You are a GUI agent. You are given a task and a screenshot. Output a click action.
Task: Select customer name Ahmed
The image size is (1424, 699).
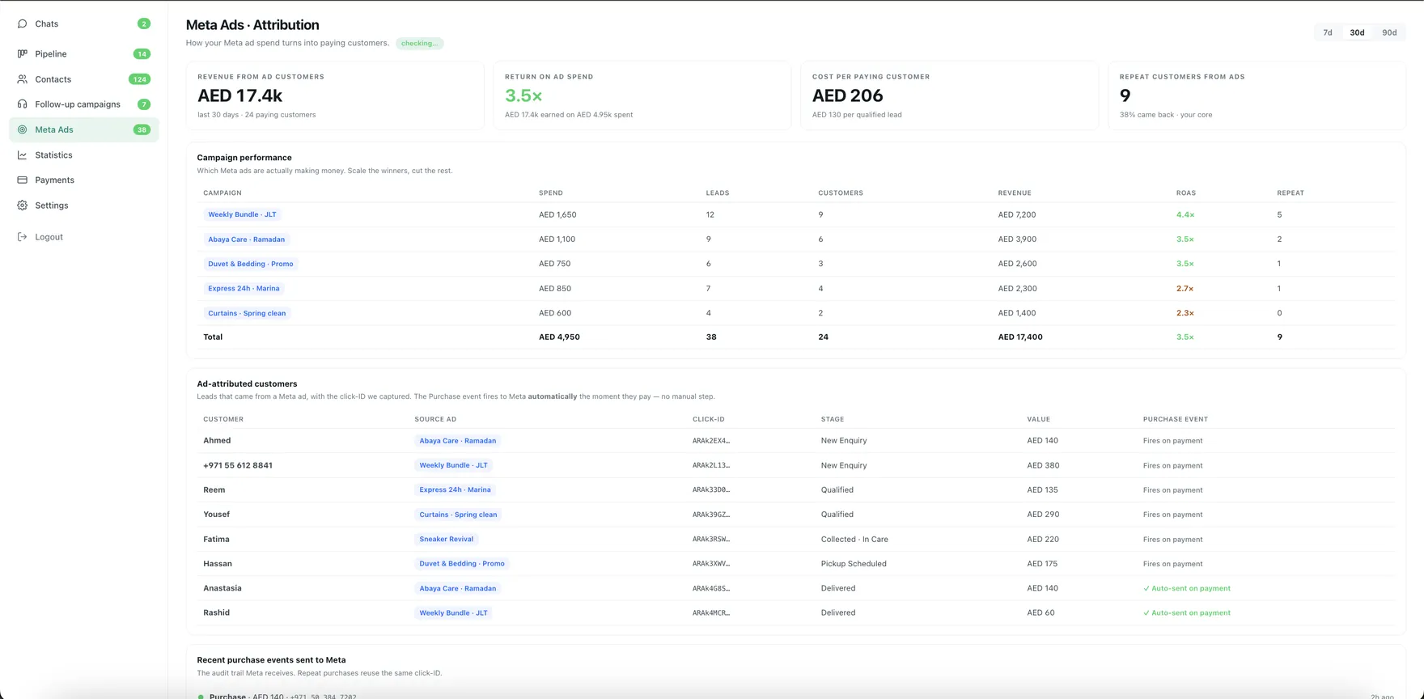[217, 441]
